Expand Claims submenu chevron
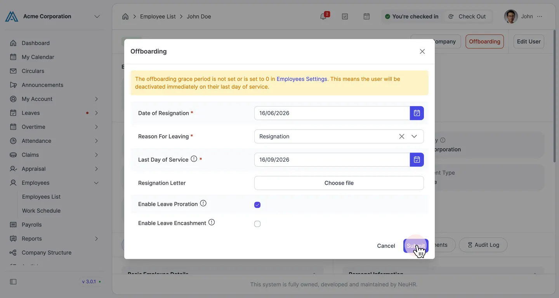 pyautogui.click(x=96, y=155)
